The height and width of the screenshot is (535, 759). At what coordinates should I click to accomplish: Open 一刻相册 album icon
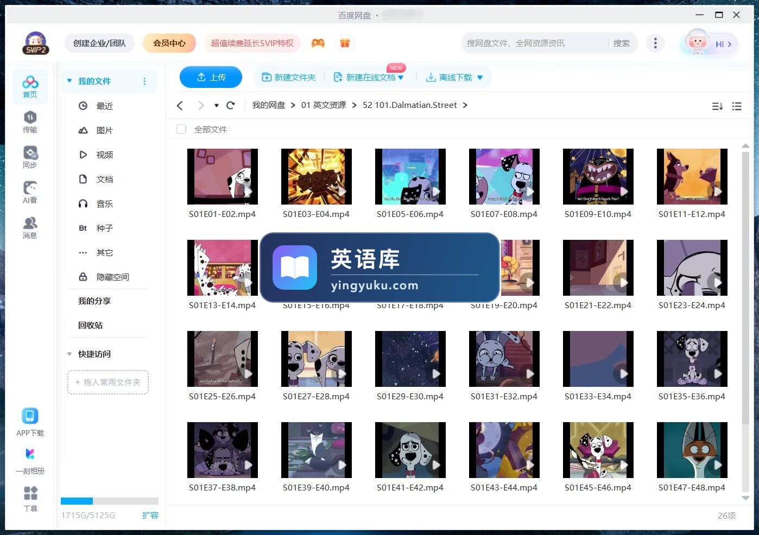[x=30, y=460]
